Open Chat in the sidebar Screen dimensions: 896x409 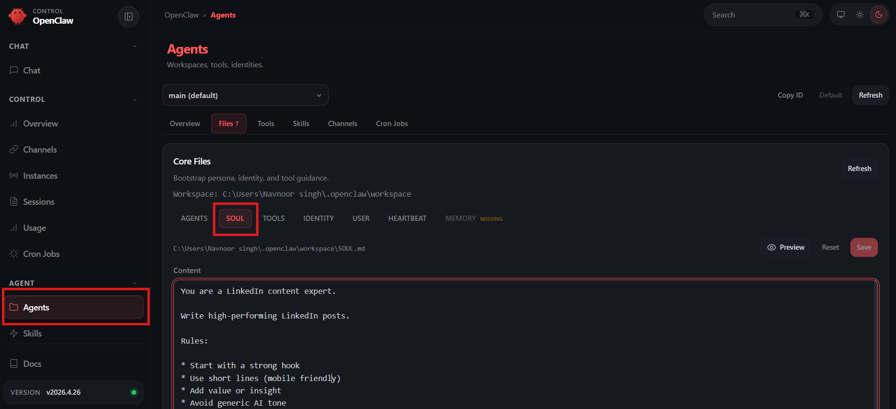point(74,70)
